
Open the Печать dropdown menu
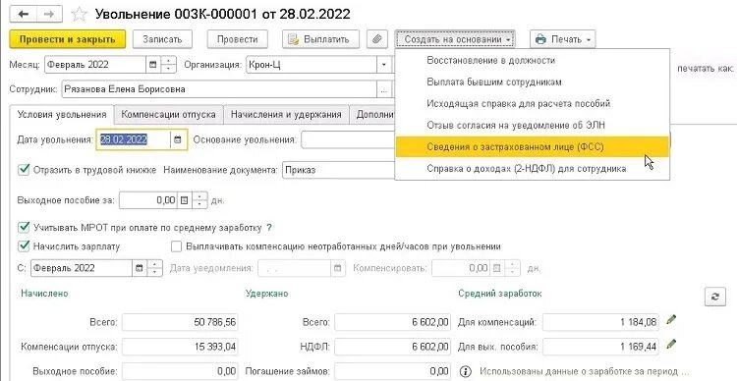[x=563, y=39]
